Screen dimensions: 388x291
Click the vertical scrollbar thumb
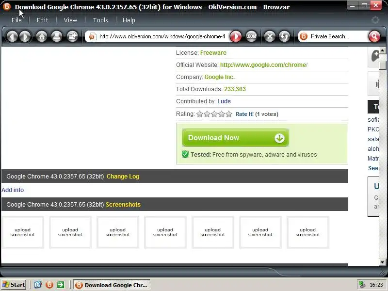click(382, 65)
